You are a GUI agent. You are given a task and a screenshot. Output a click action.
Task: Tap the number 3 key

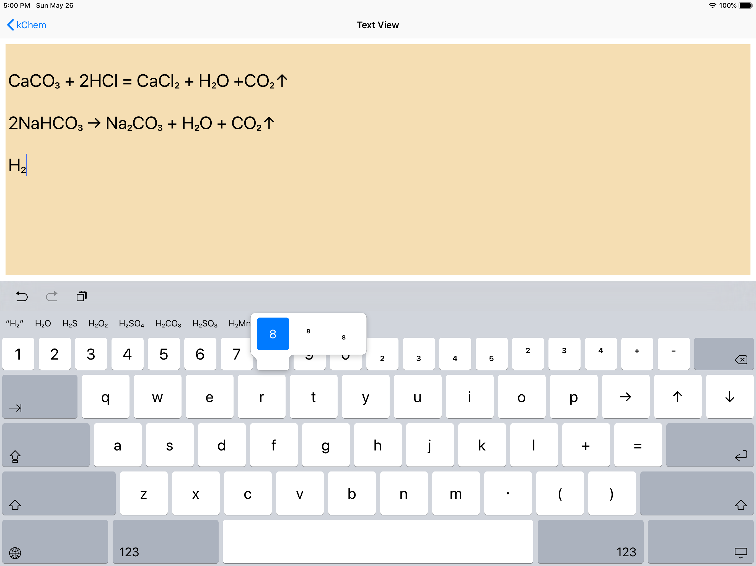tap(91, 354)
